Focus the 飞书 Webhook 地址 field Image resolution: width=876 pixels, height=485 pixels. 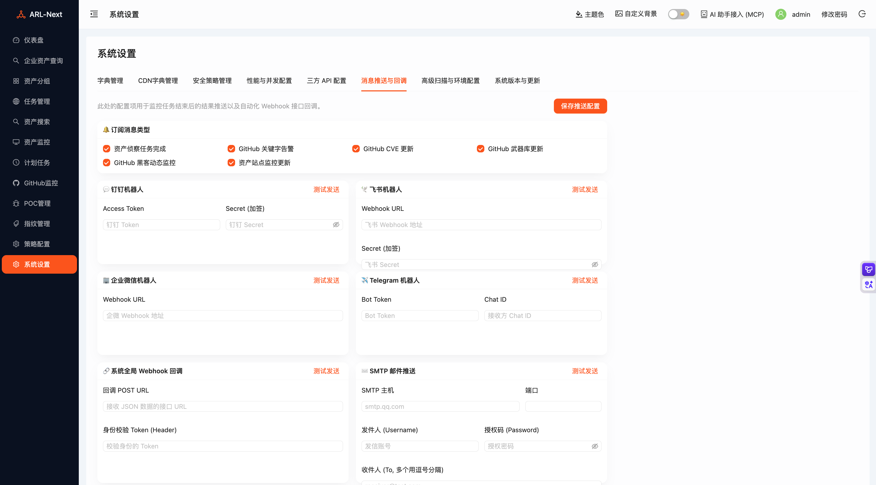pos(481,225)
